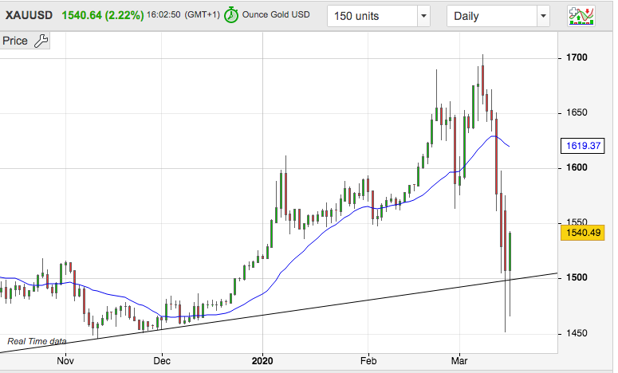Click the 2020 date axis label
Viewport: 618px width, 373px height.
tap(262, 361)
